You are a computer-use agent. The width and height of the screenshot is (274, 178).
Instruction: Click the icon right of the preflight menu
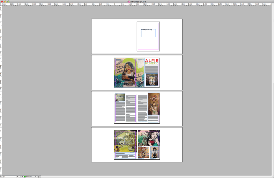(x=39, y=177)
